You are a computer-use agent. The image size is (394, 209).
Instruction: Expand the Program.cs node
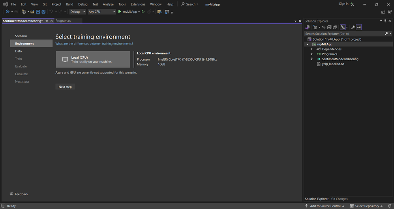[312, 54]
